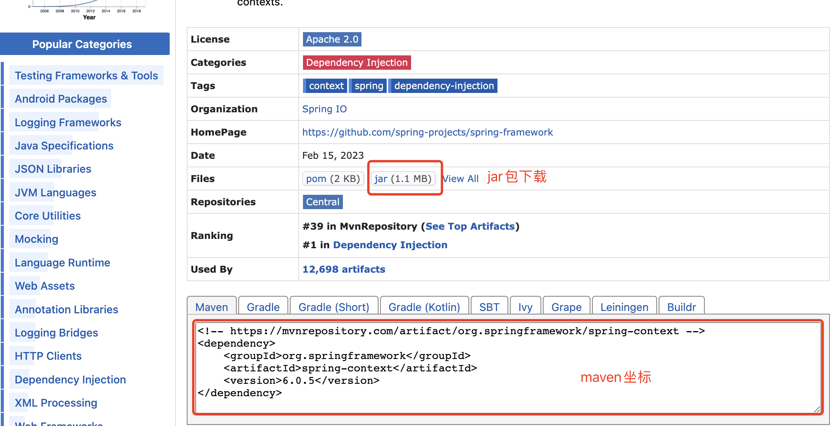Switch to the Gradle (Short) tab

click(334, 306)
